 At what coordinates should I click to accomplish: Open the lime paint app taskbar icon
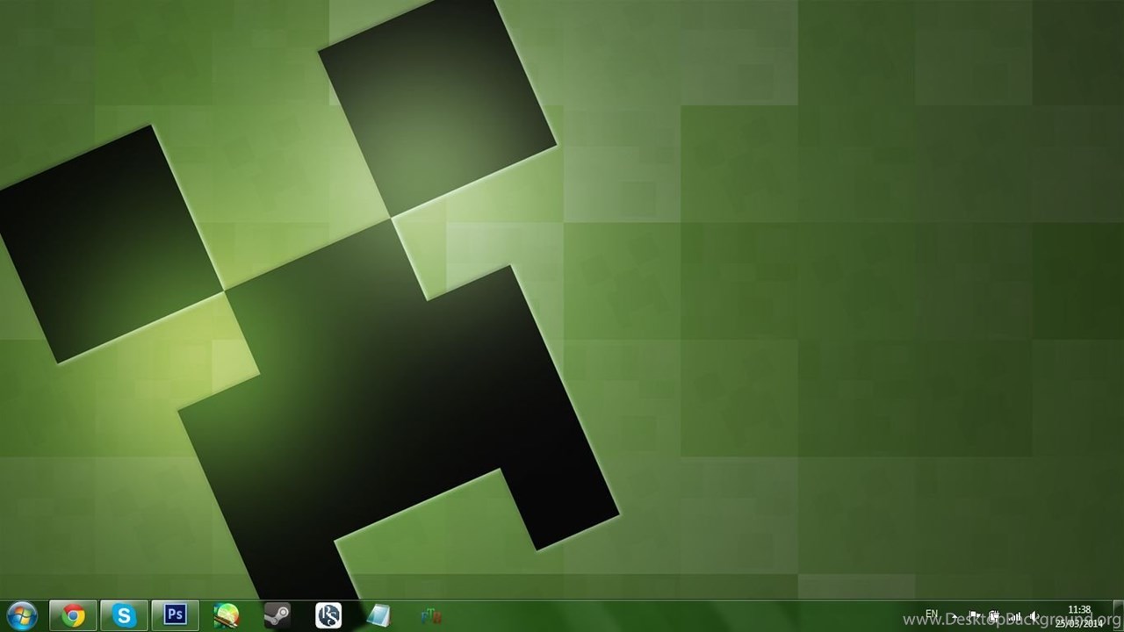click(x=226, y=615)
